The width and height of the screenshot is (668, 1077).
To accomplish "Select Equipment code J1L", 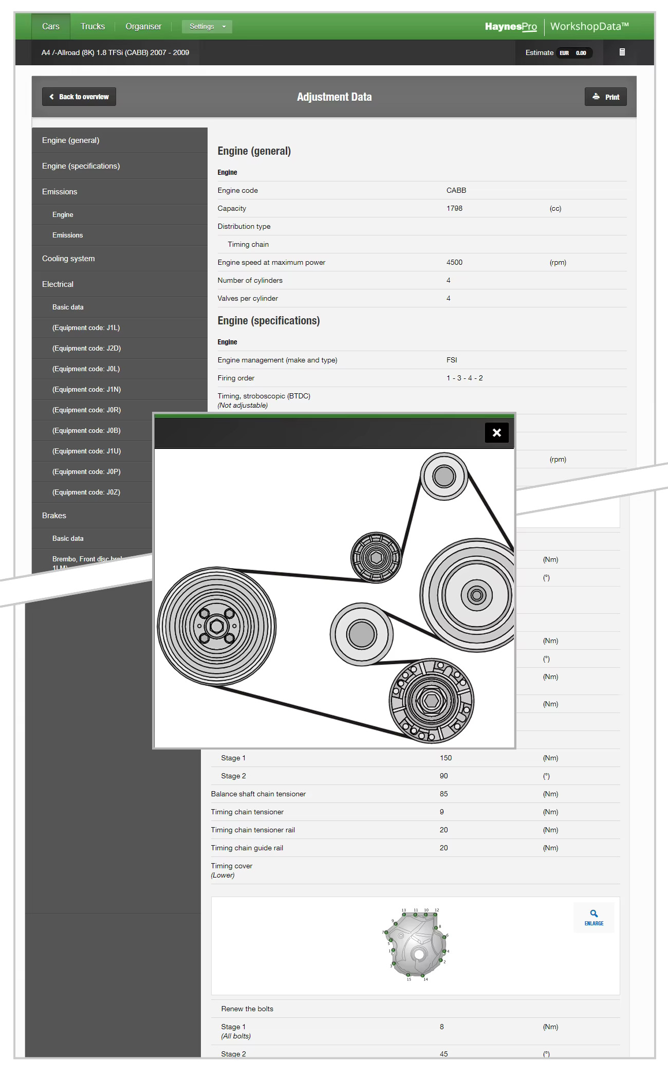I will (120, 328).
